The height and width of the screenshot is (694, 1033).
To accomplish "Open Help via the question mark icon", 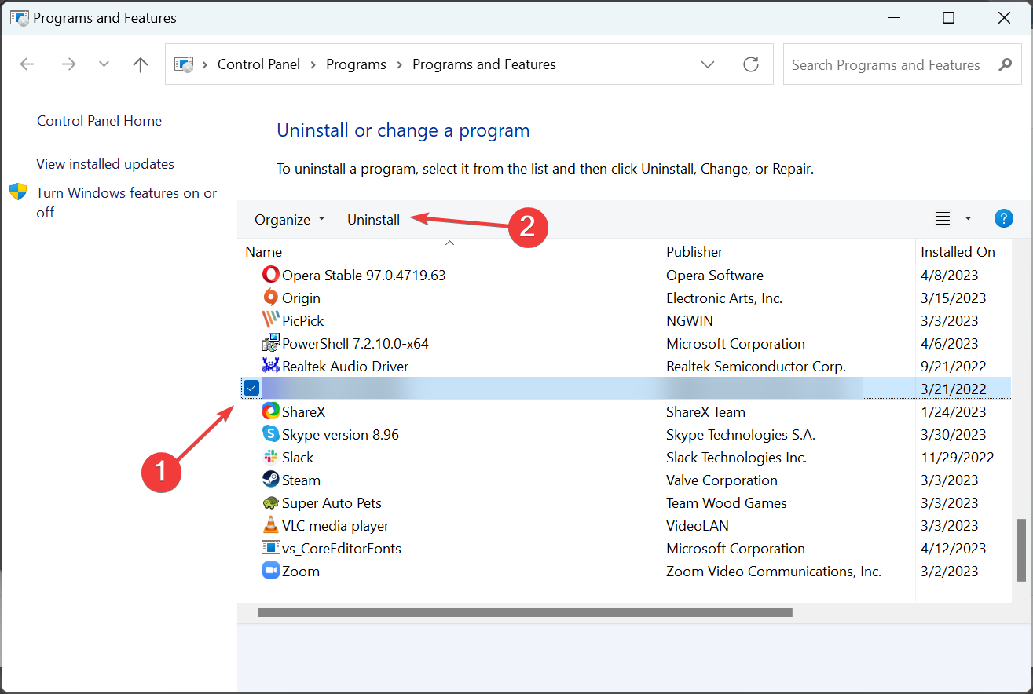I will [x=1004, y=218].
